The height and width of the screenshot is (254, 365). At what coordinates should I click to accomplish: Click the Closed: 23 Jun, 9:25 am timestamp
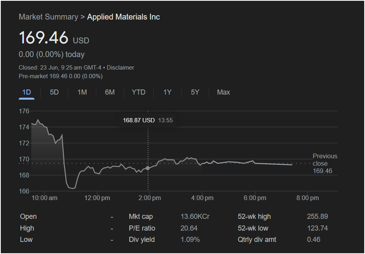pos(60,68)
